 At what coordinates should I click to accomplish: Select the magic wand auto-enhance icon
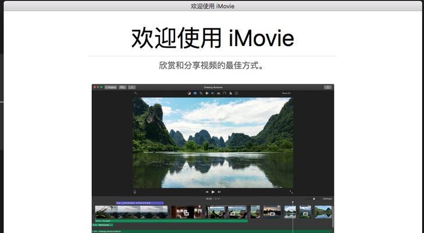click(136, 93)
